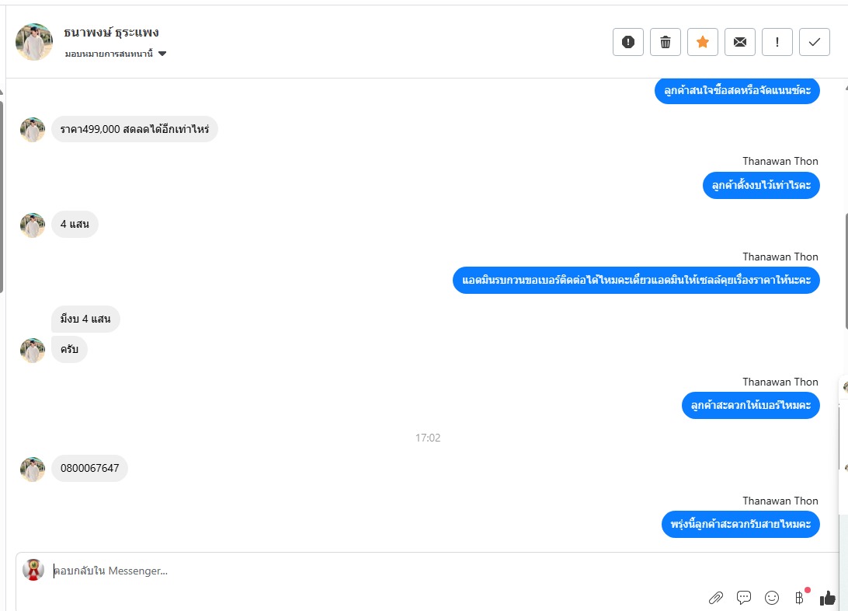Click the Baht payment request icon
This screenshot has height=611, width=848.
click(799, 598)
